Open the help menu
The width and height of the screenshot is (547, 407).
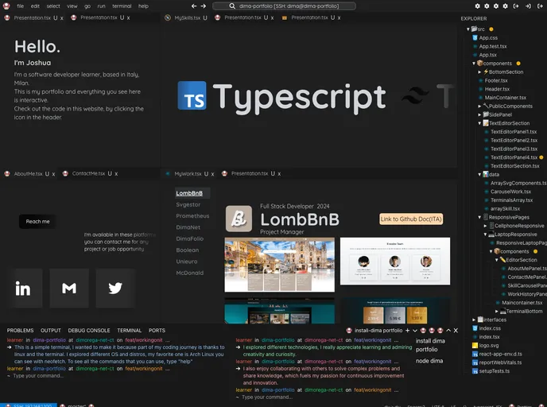pyautogui.click(x=143, y=6)
